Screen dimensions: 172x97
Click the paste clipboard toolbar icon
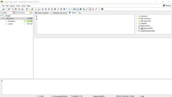(x=16, y=9)
